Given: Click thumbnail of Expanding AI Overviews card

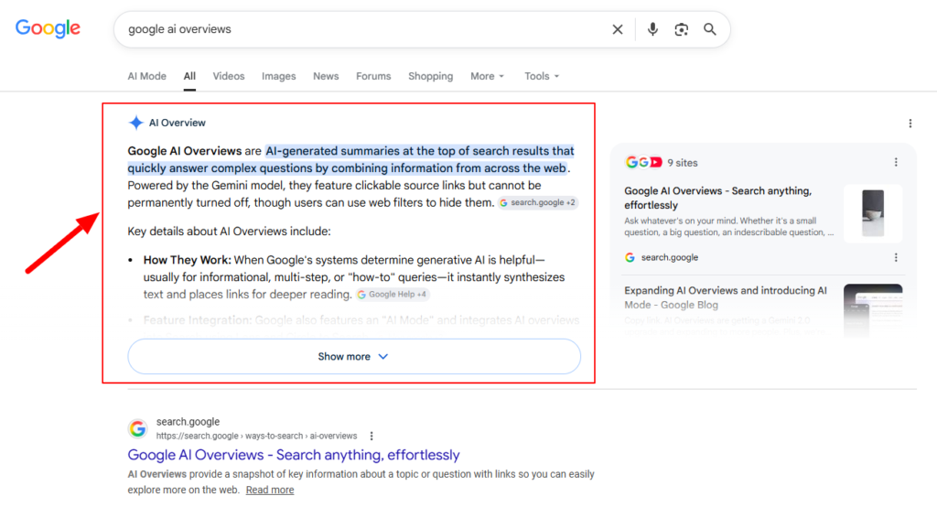Looking at the screenshot, I should [873, 309].
